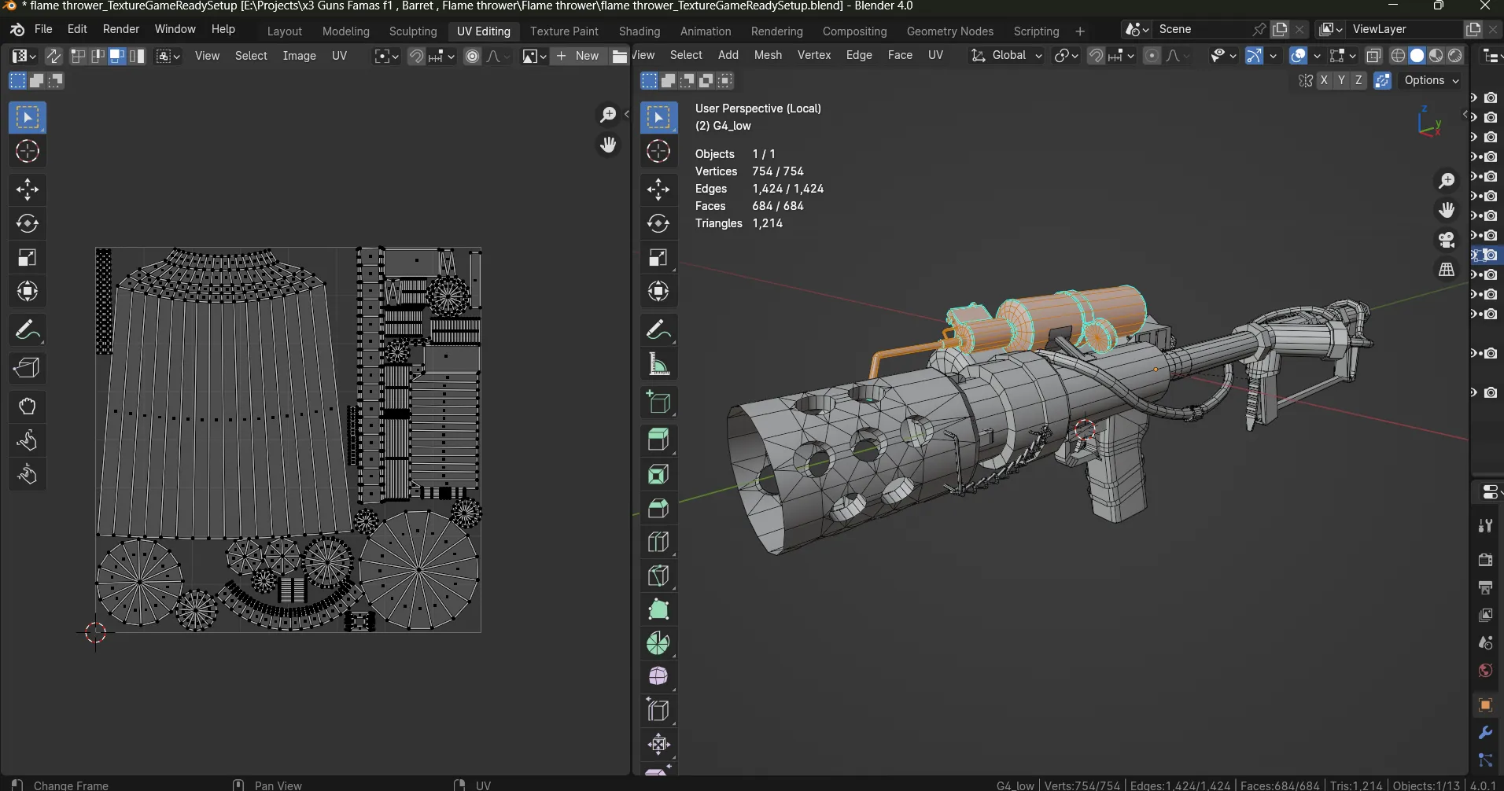
Task: Toggle X axis mirror in viewport header
Action: [x=1325, y=81]
